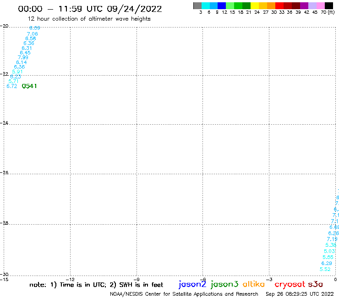This screenshot has height=298, width=339.
Task: Click the subtitle '12 hour collection of altimeter wave heights'
Action: click(x=89, y=19)
